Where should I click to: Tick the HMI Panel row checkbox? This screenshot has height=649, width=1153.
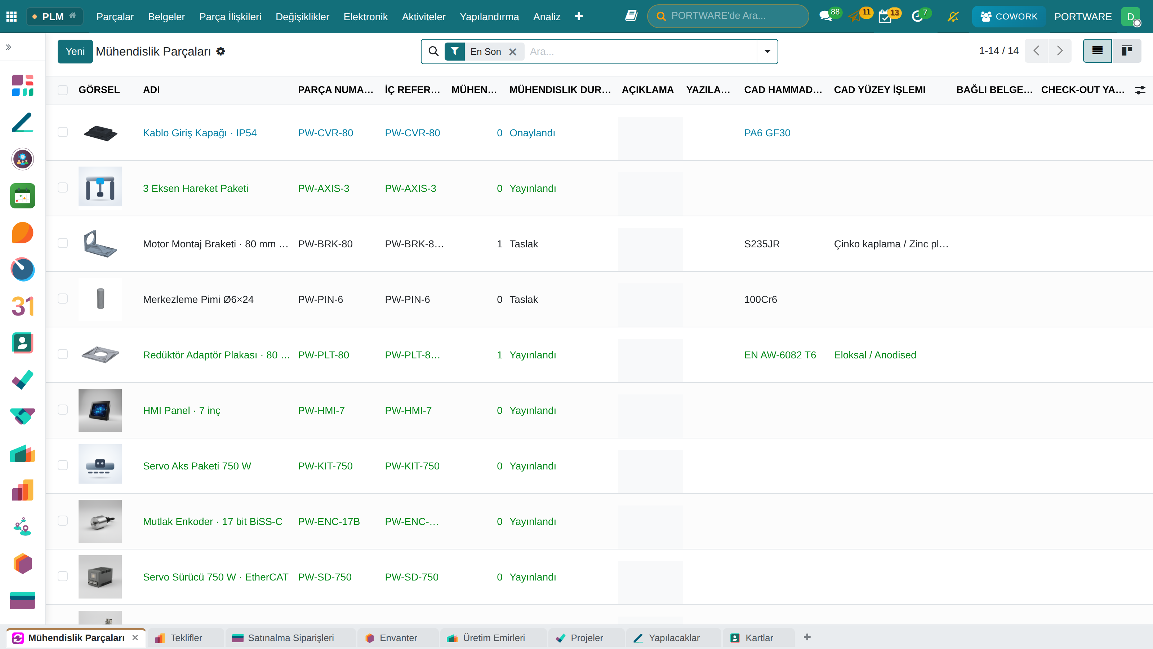pos(63,410)
